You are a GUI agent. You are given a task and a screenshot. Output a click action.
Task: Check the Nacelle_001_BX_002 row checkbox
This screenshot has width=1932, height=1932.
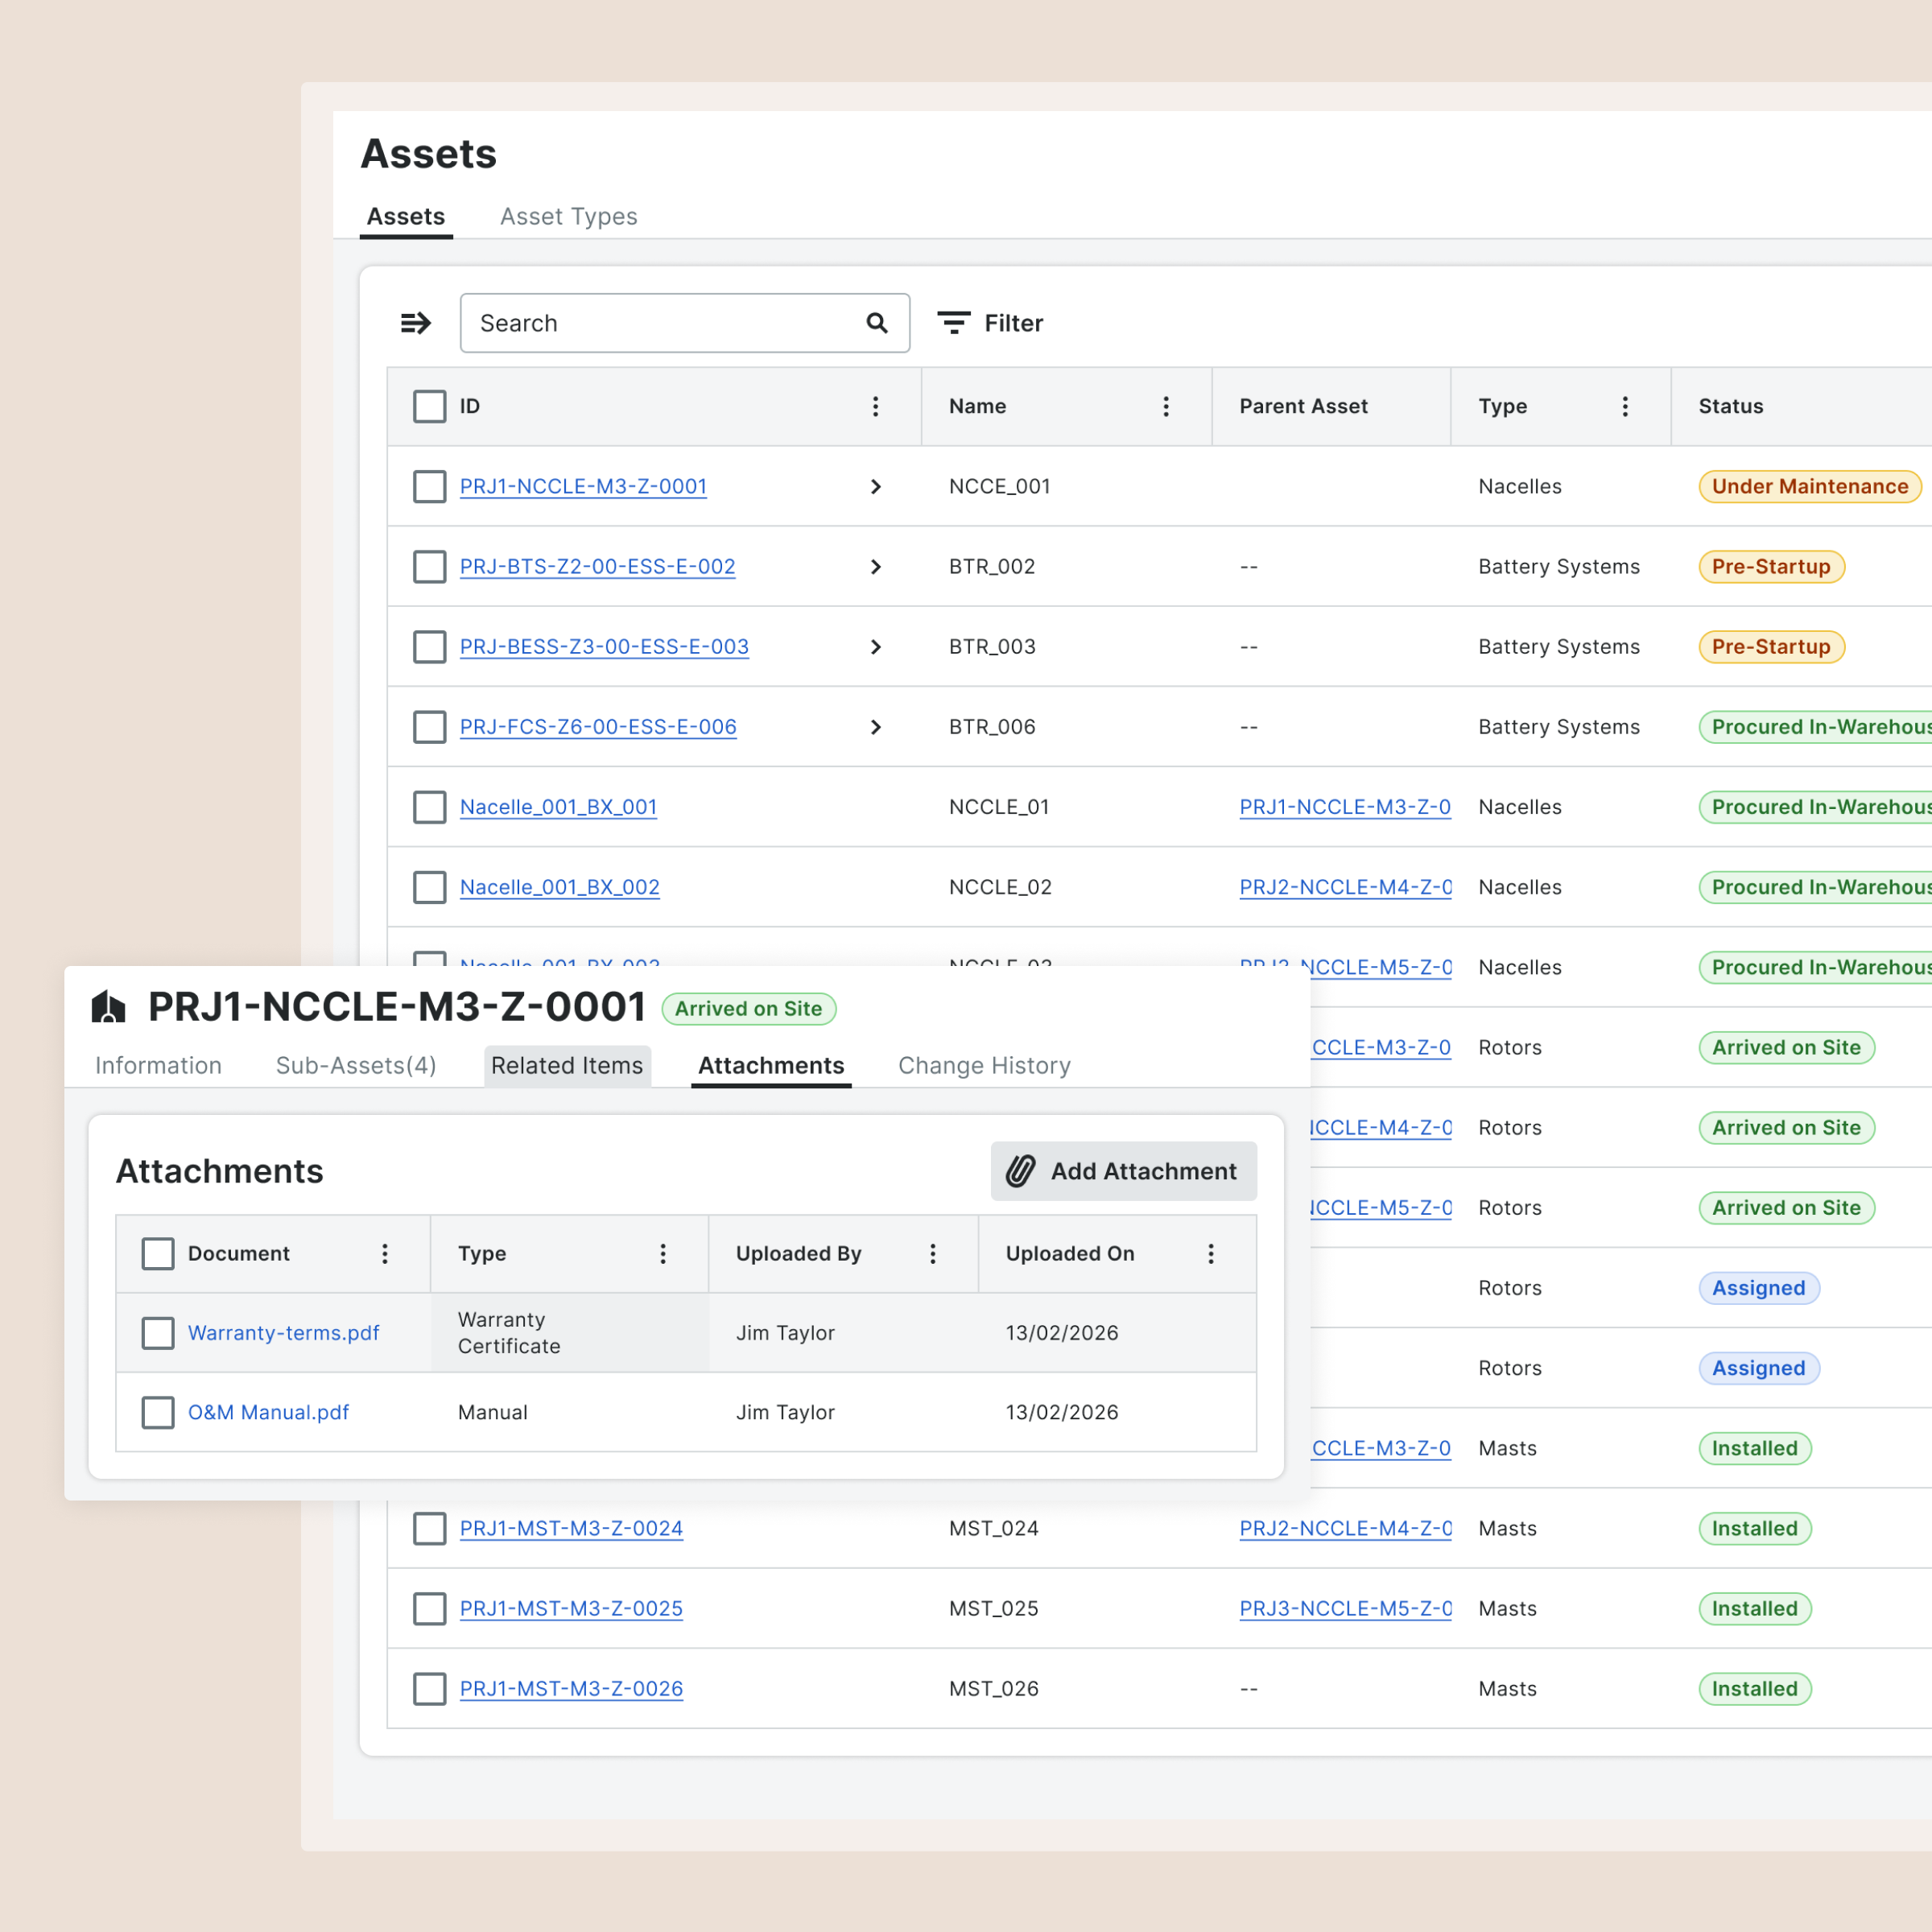pos(430,887)
